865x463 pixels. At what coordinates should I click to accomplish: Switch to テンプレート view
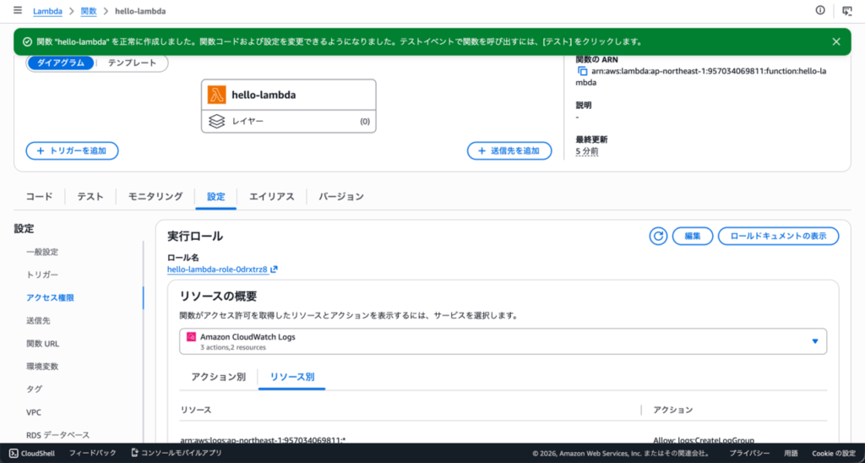(132, 63)
